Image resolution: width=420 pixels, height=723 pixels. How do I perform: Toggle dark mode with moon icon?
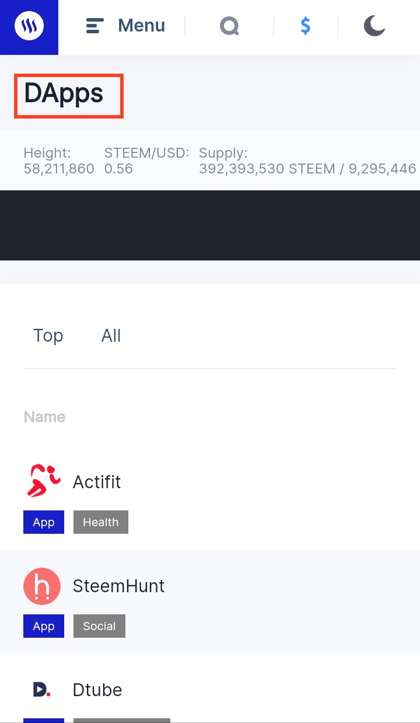374,26
